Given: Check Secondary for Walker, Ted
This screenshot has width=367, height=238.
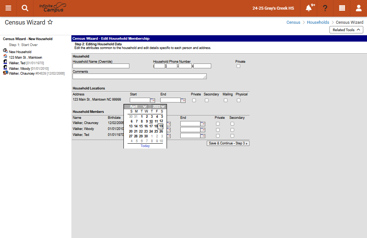Looking at the screenshot, I should click(232, 136).
